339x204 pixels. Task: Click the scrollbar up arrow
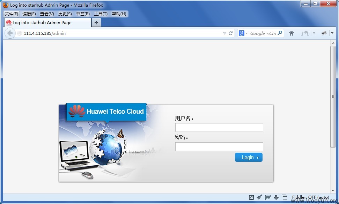(333, 43)
